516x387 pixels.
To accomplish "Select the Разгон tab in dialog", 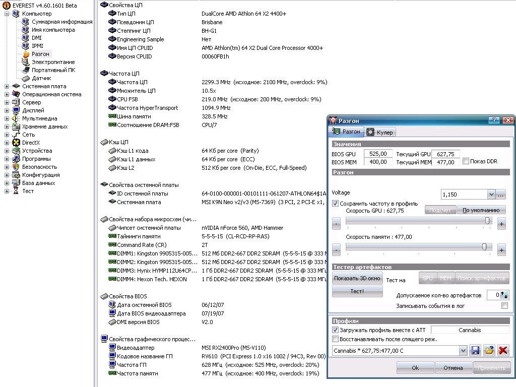I will point(346,132).
